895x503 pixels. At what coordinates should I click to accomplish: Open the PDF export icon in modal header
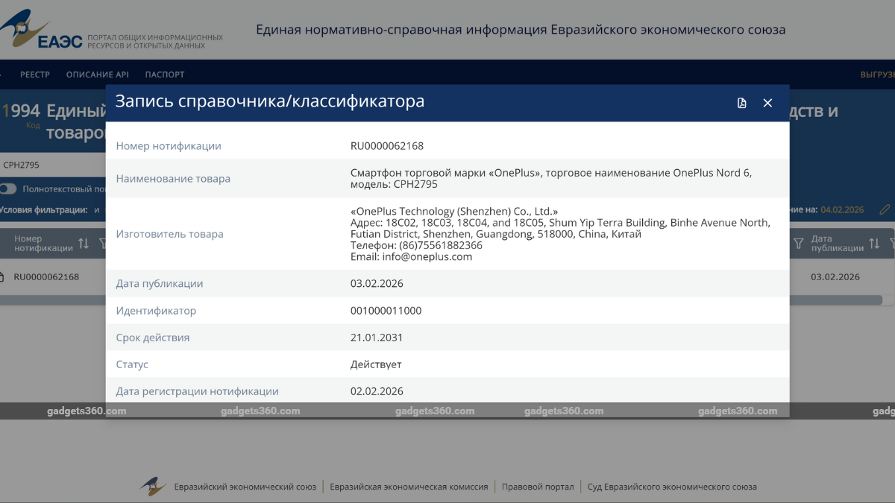pos(741,103)
